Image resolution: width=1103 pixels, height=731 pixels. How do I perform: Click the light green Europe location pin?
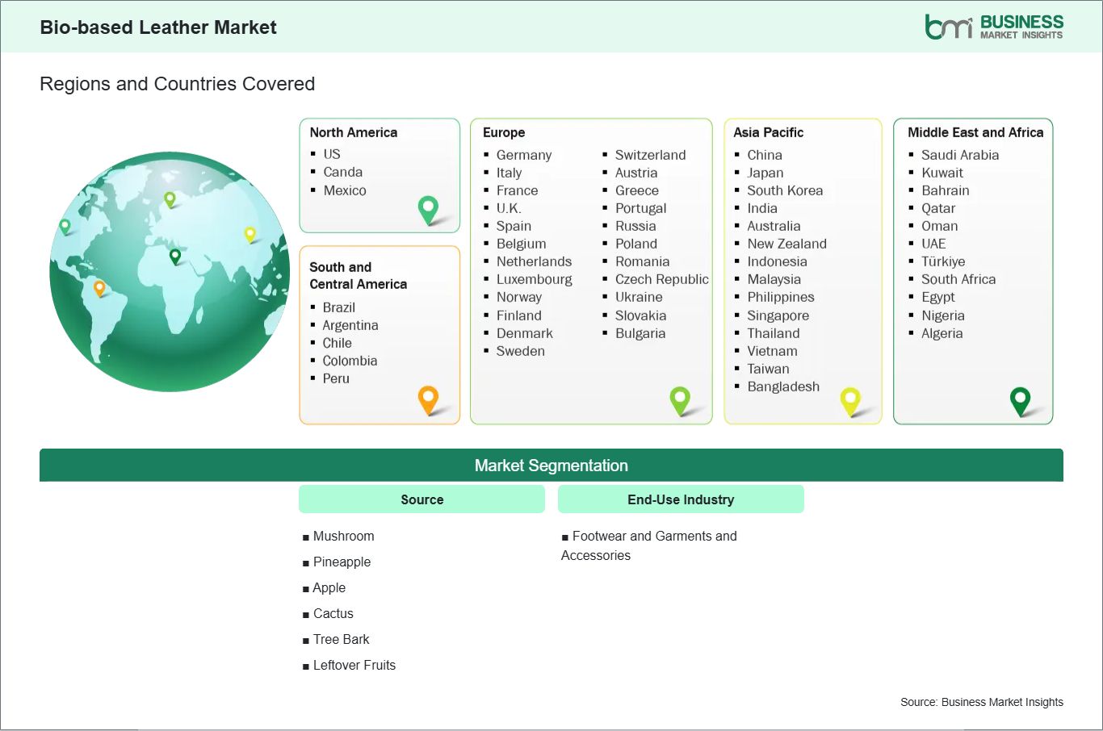(x=681, y=399)
